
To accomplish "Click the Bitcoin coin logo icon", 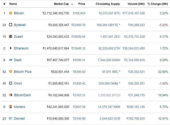I will pyautogui.click(x=11, y=13).
